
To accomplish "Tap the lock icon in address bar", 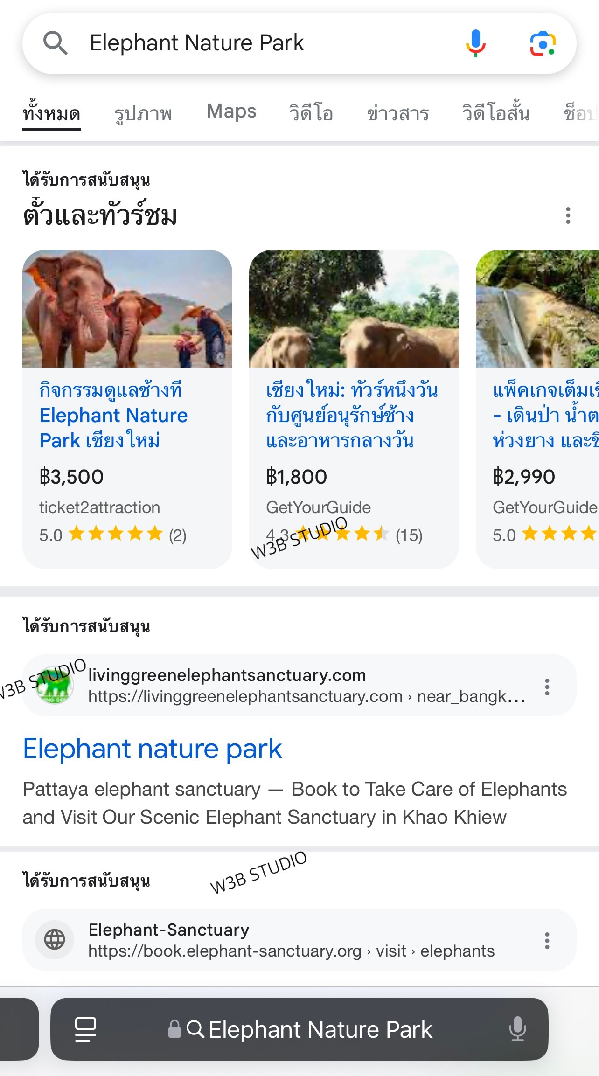I will (174, 1029).
